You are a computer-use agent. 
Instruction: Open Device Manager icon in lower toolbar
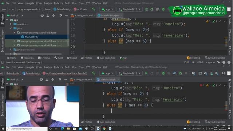[x=211, y=73]
